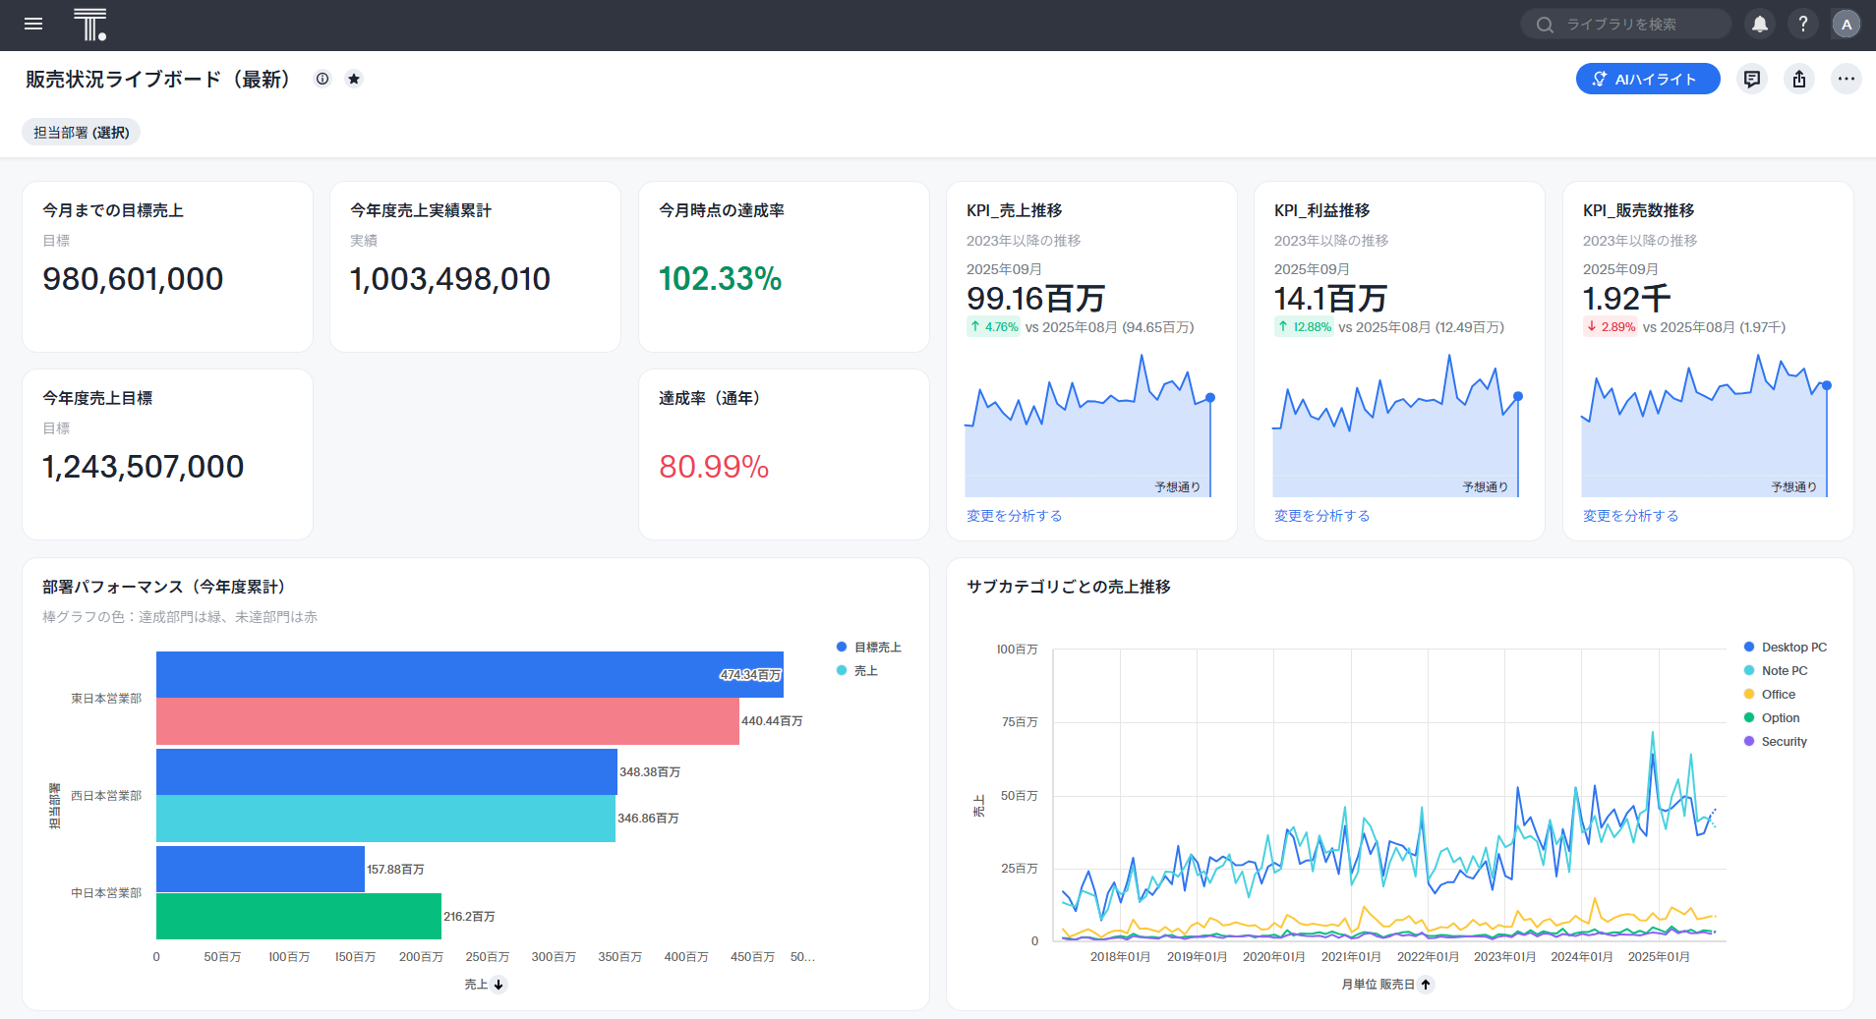Click the Office yellow legend swatch
Screen dimensions: 1876x1019
[1749, 694]
